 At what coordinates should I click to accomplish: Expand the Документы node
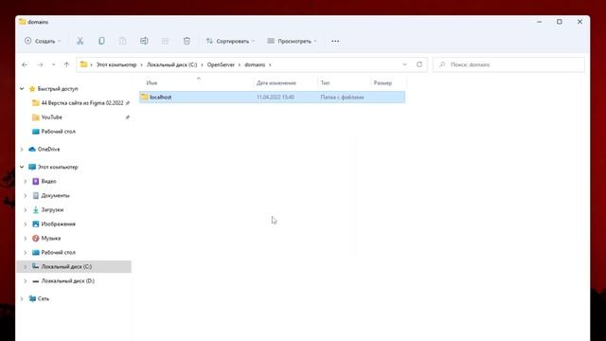coord(26,196)
